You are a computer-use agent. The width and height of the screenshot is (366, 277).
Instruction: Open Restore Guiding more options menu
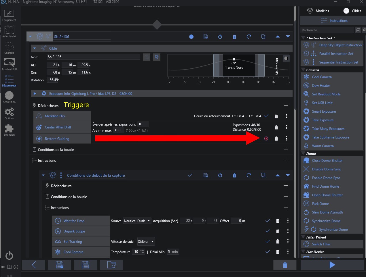(x=286, y=138)
